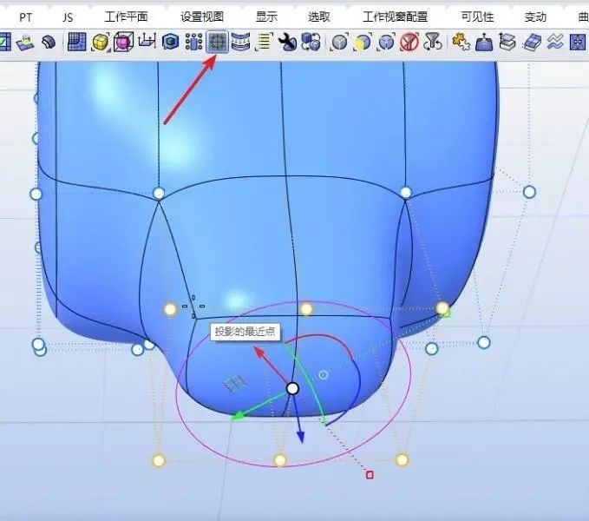
Task: Click the yellow and white puzzle pieces icon
Action: point(461,42)
